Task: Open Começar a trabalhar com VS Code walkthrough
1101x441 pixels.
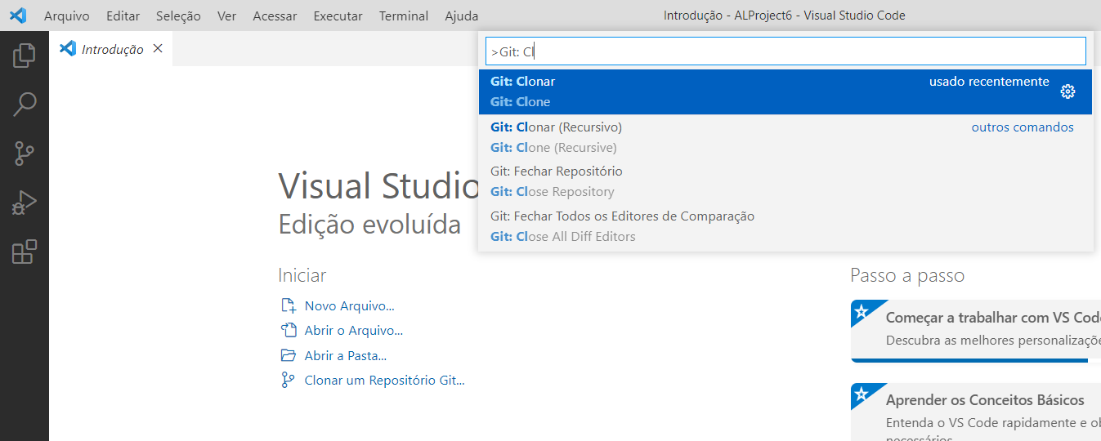Action: [976, 331]
